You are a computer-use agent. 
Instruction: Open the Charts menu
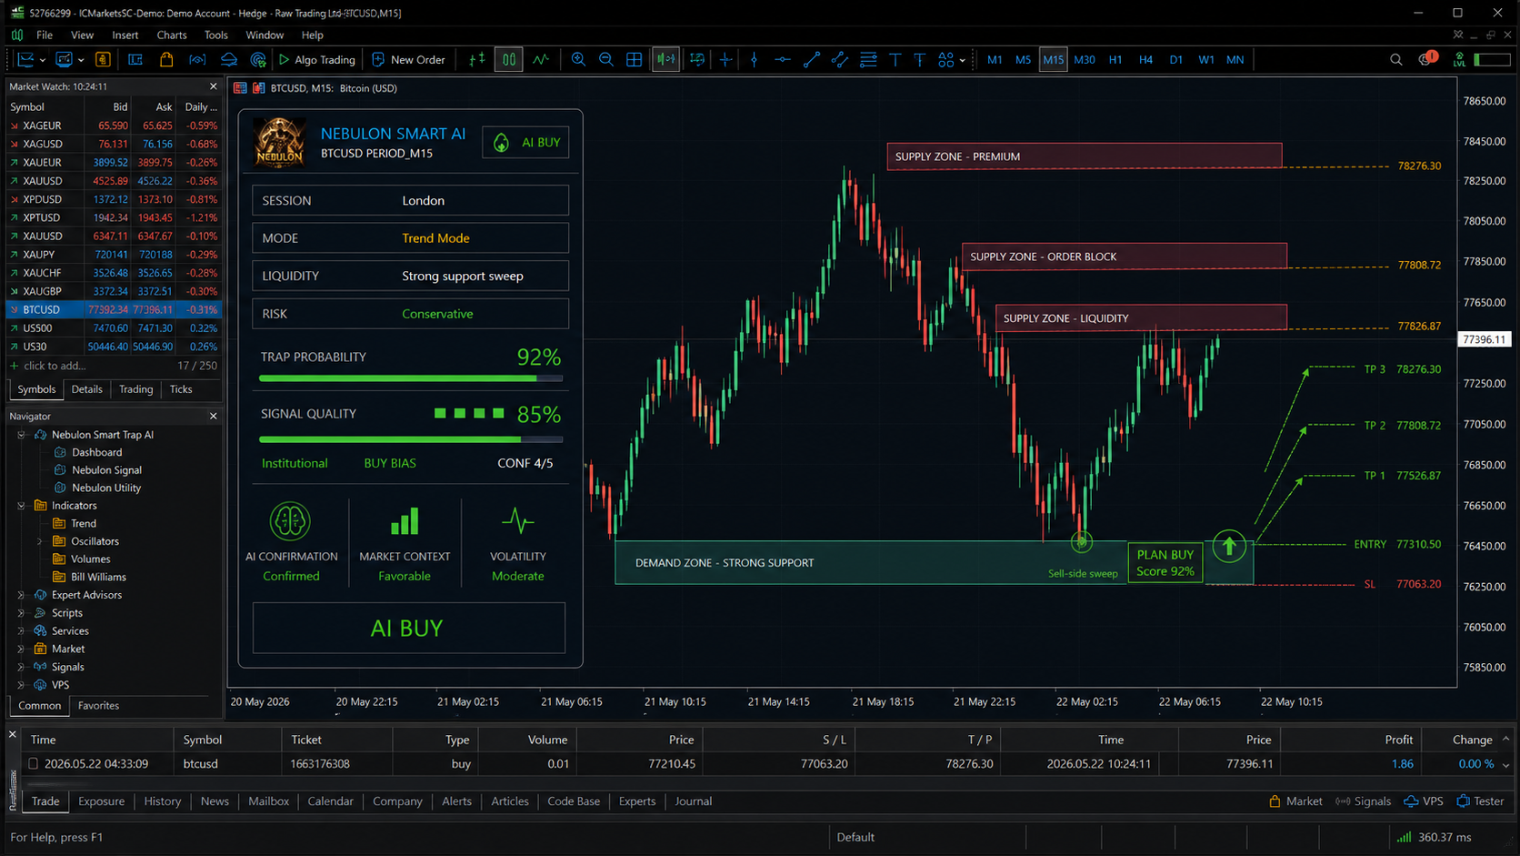coord(172,35)
